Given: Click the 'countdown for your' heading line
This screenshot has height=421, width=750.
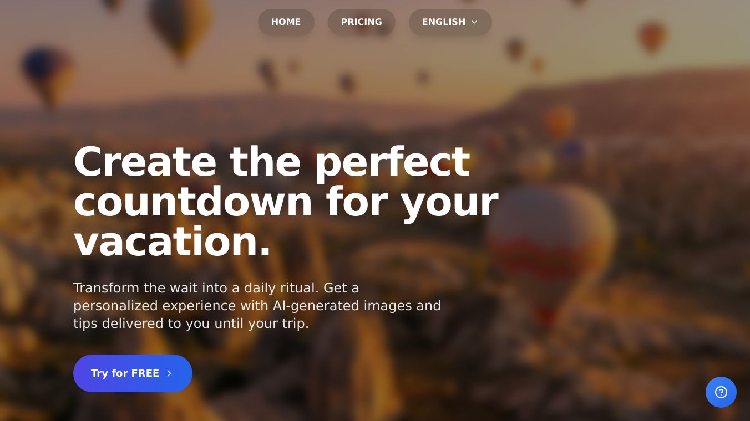Looking at the screenshot, I should [x=286, y=202].
